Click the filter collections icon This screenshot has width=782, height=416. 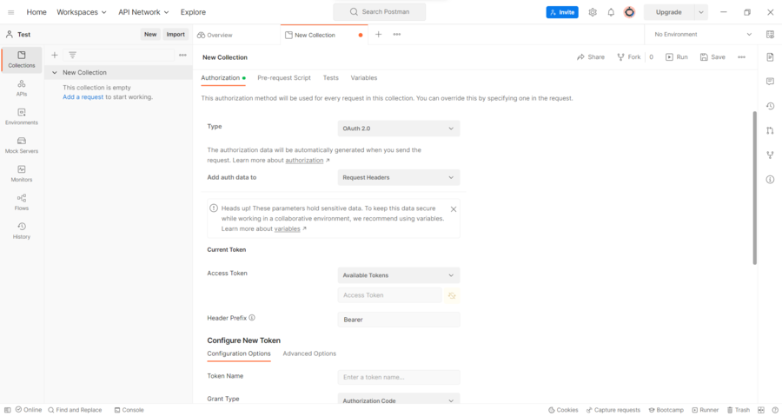pyautogui.click(x=72, y=56)
